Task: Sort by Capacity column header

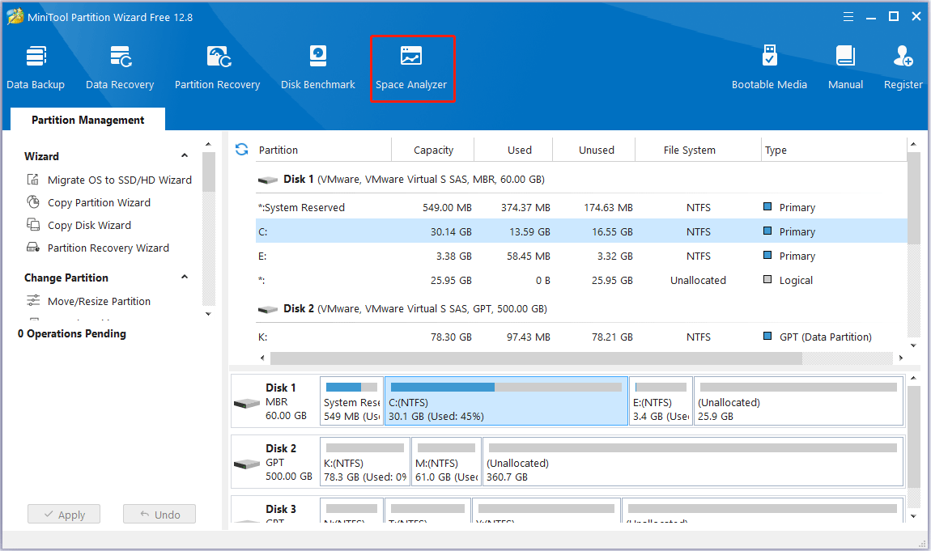Action: click(433, 150)
